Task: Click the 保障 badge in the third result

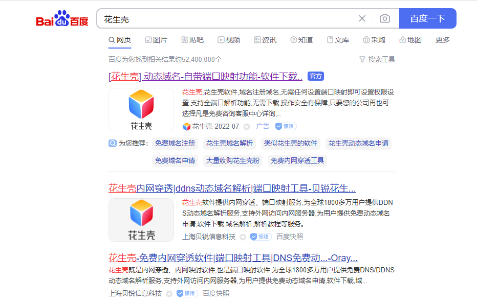Action: point(187,293)
